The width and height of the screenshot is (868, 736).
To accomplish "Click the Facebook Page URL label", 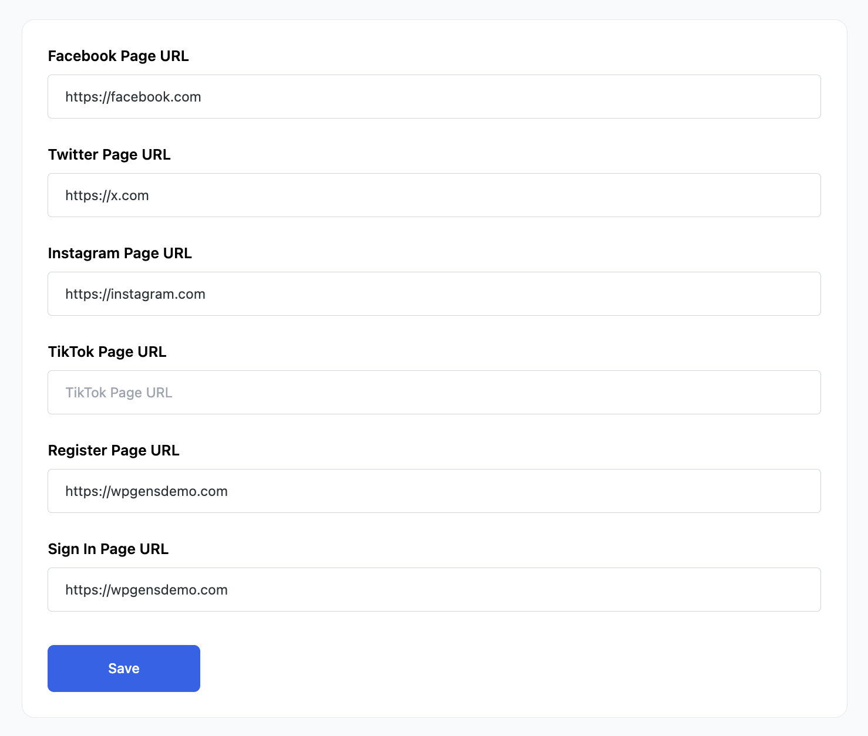I will point(118,56).
